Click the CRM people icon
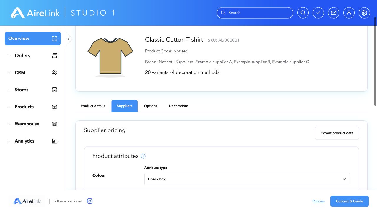Image resolution: width=377 pixels, height=212 pixels. [54, 73]
